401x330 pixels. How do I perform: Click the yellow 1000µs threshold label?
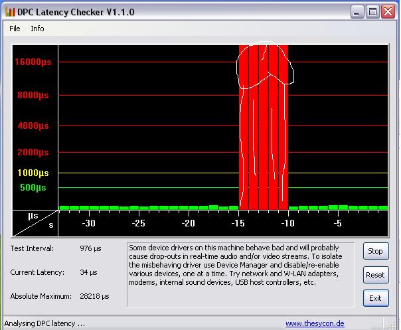coord(35,173)
